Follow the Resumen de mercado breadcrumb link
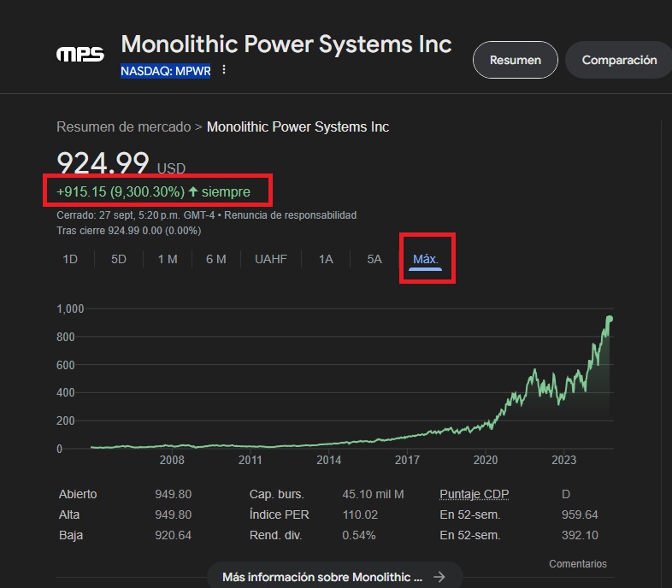Screen dimensions: 672x588 (124, 126)
